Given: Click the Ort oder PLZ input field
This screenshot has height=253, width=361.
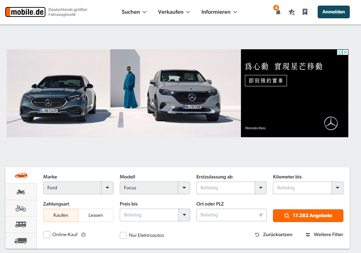Looking at the screenshot, I should click(231, 215).
